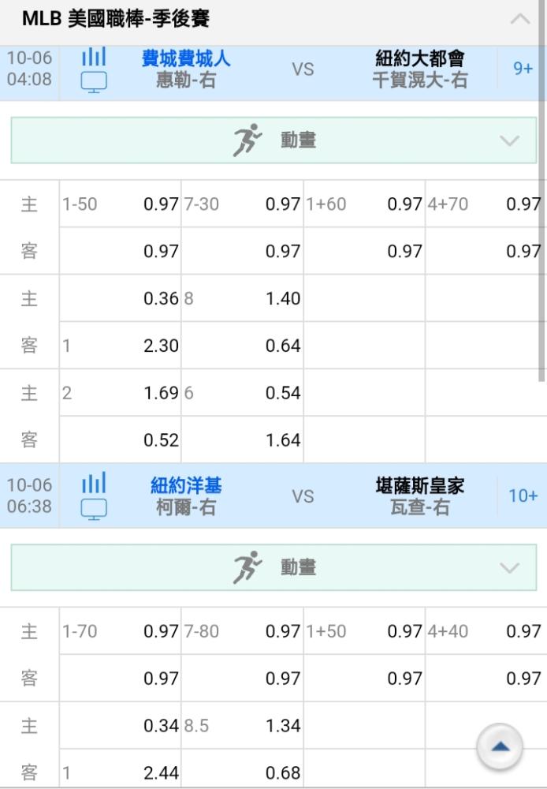This screenshot has height=789, width=547.
Task: Tap the scroll-to-top arrow button
Action: (500, 746)
